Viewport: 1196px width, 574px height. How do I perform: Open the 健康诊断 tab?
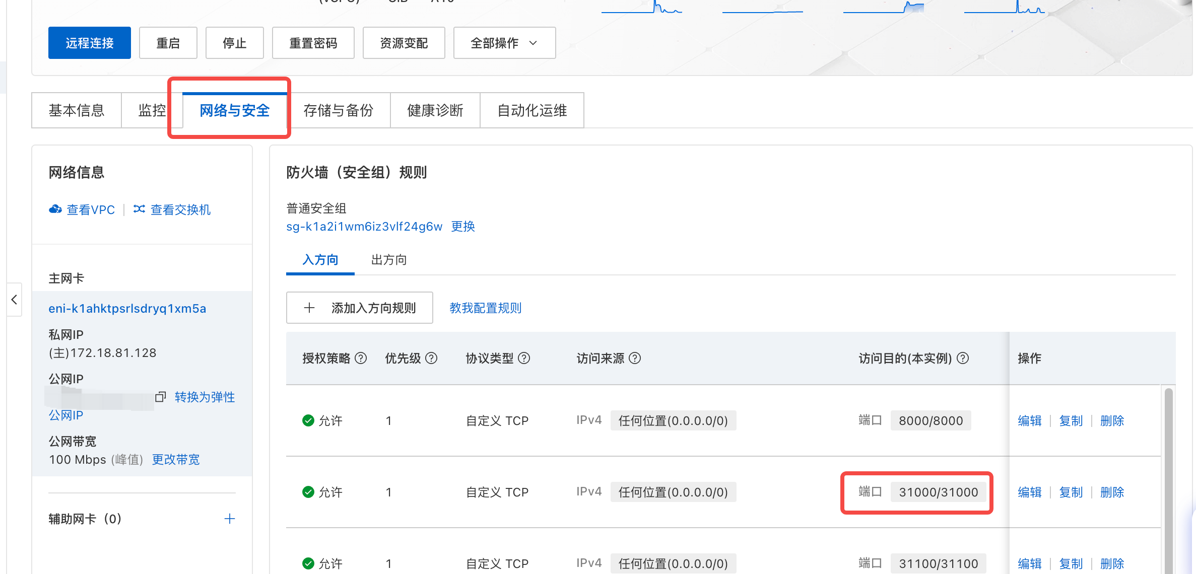point(435,110)
